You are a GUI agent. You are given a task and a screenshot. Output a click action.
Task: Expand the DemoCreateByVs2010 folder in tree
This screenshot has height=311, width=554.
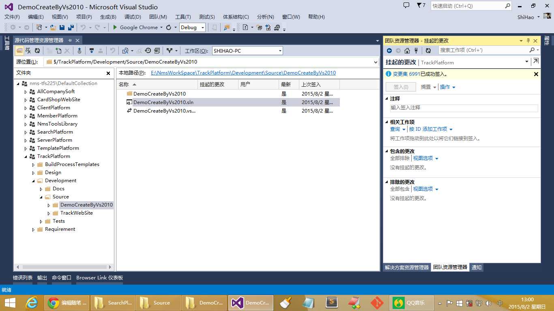[x=49, y=205]
